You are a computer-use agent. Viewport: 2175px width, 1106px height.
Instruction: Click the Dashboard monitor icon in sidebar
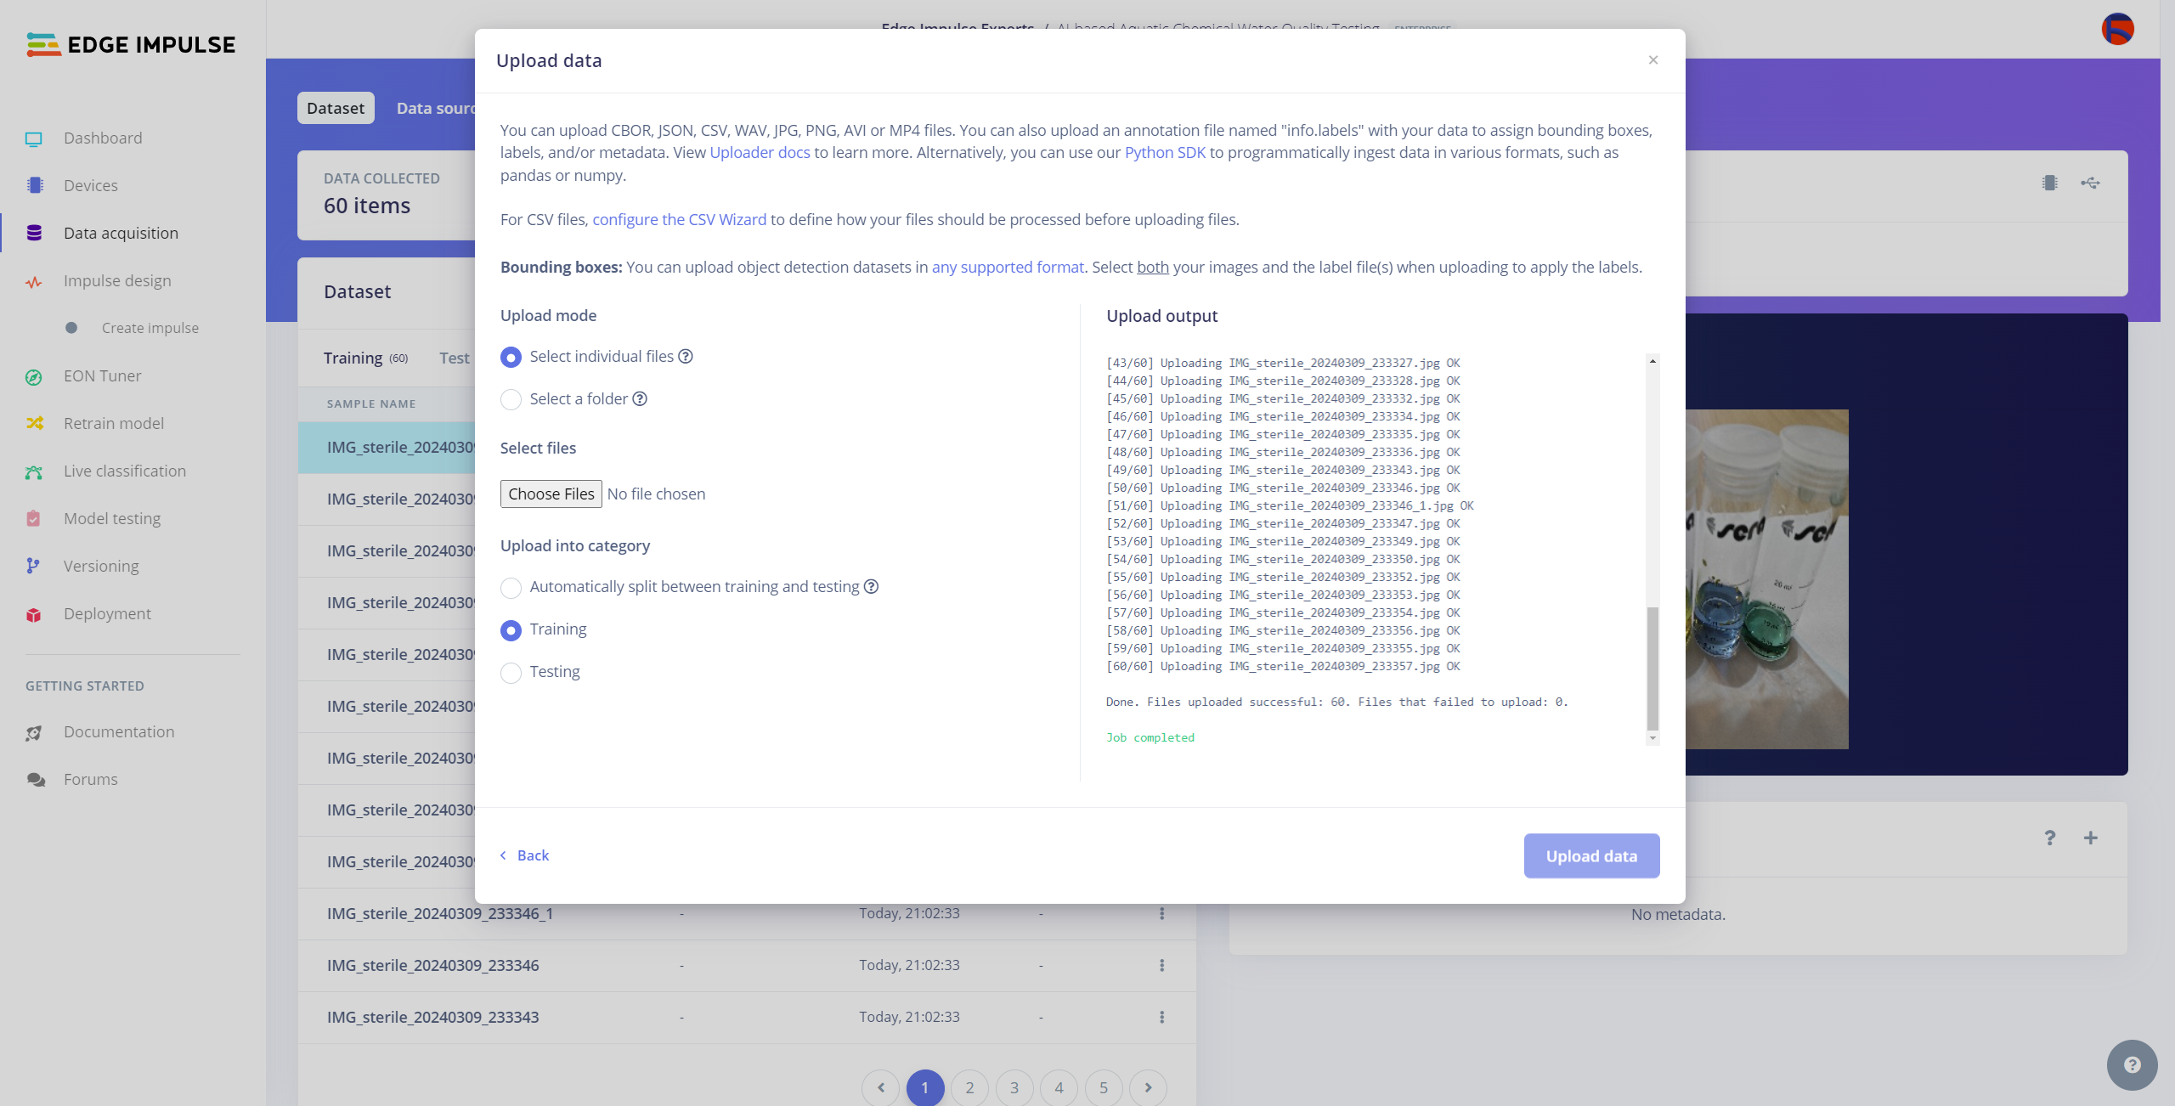[34, 138]
